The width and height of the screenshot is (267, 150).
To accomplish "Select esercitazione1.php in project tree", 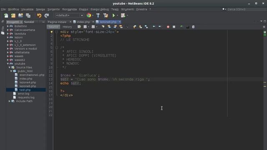I will (x=32, y=75).
